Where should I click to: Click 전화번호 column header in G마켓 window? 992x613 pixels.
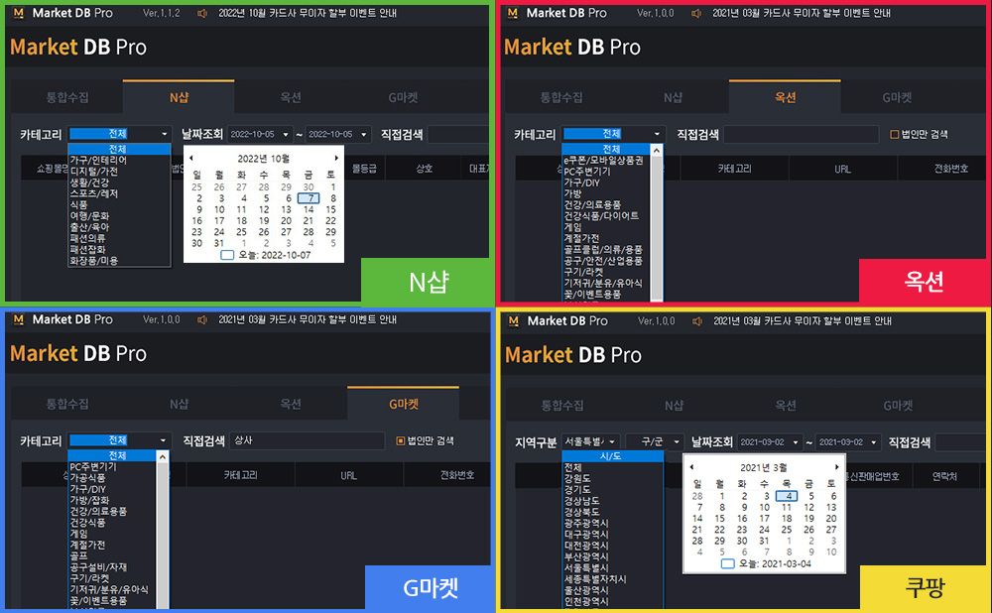[x=456, y=475]
